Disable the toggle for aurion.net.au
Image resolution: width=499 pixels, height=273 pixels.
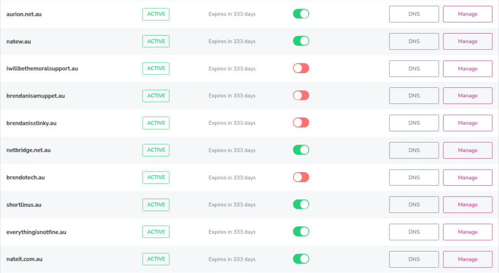click(x=301, y=14)
